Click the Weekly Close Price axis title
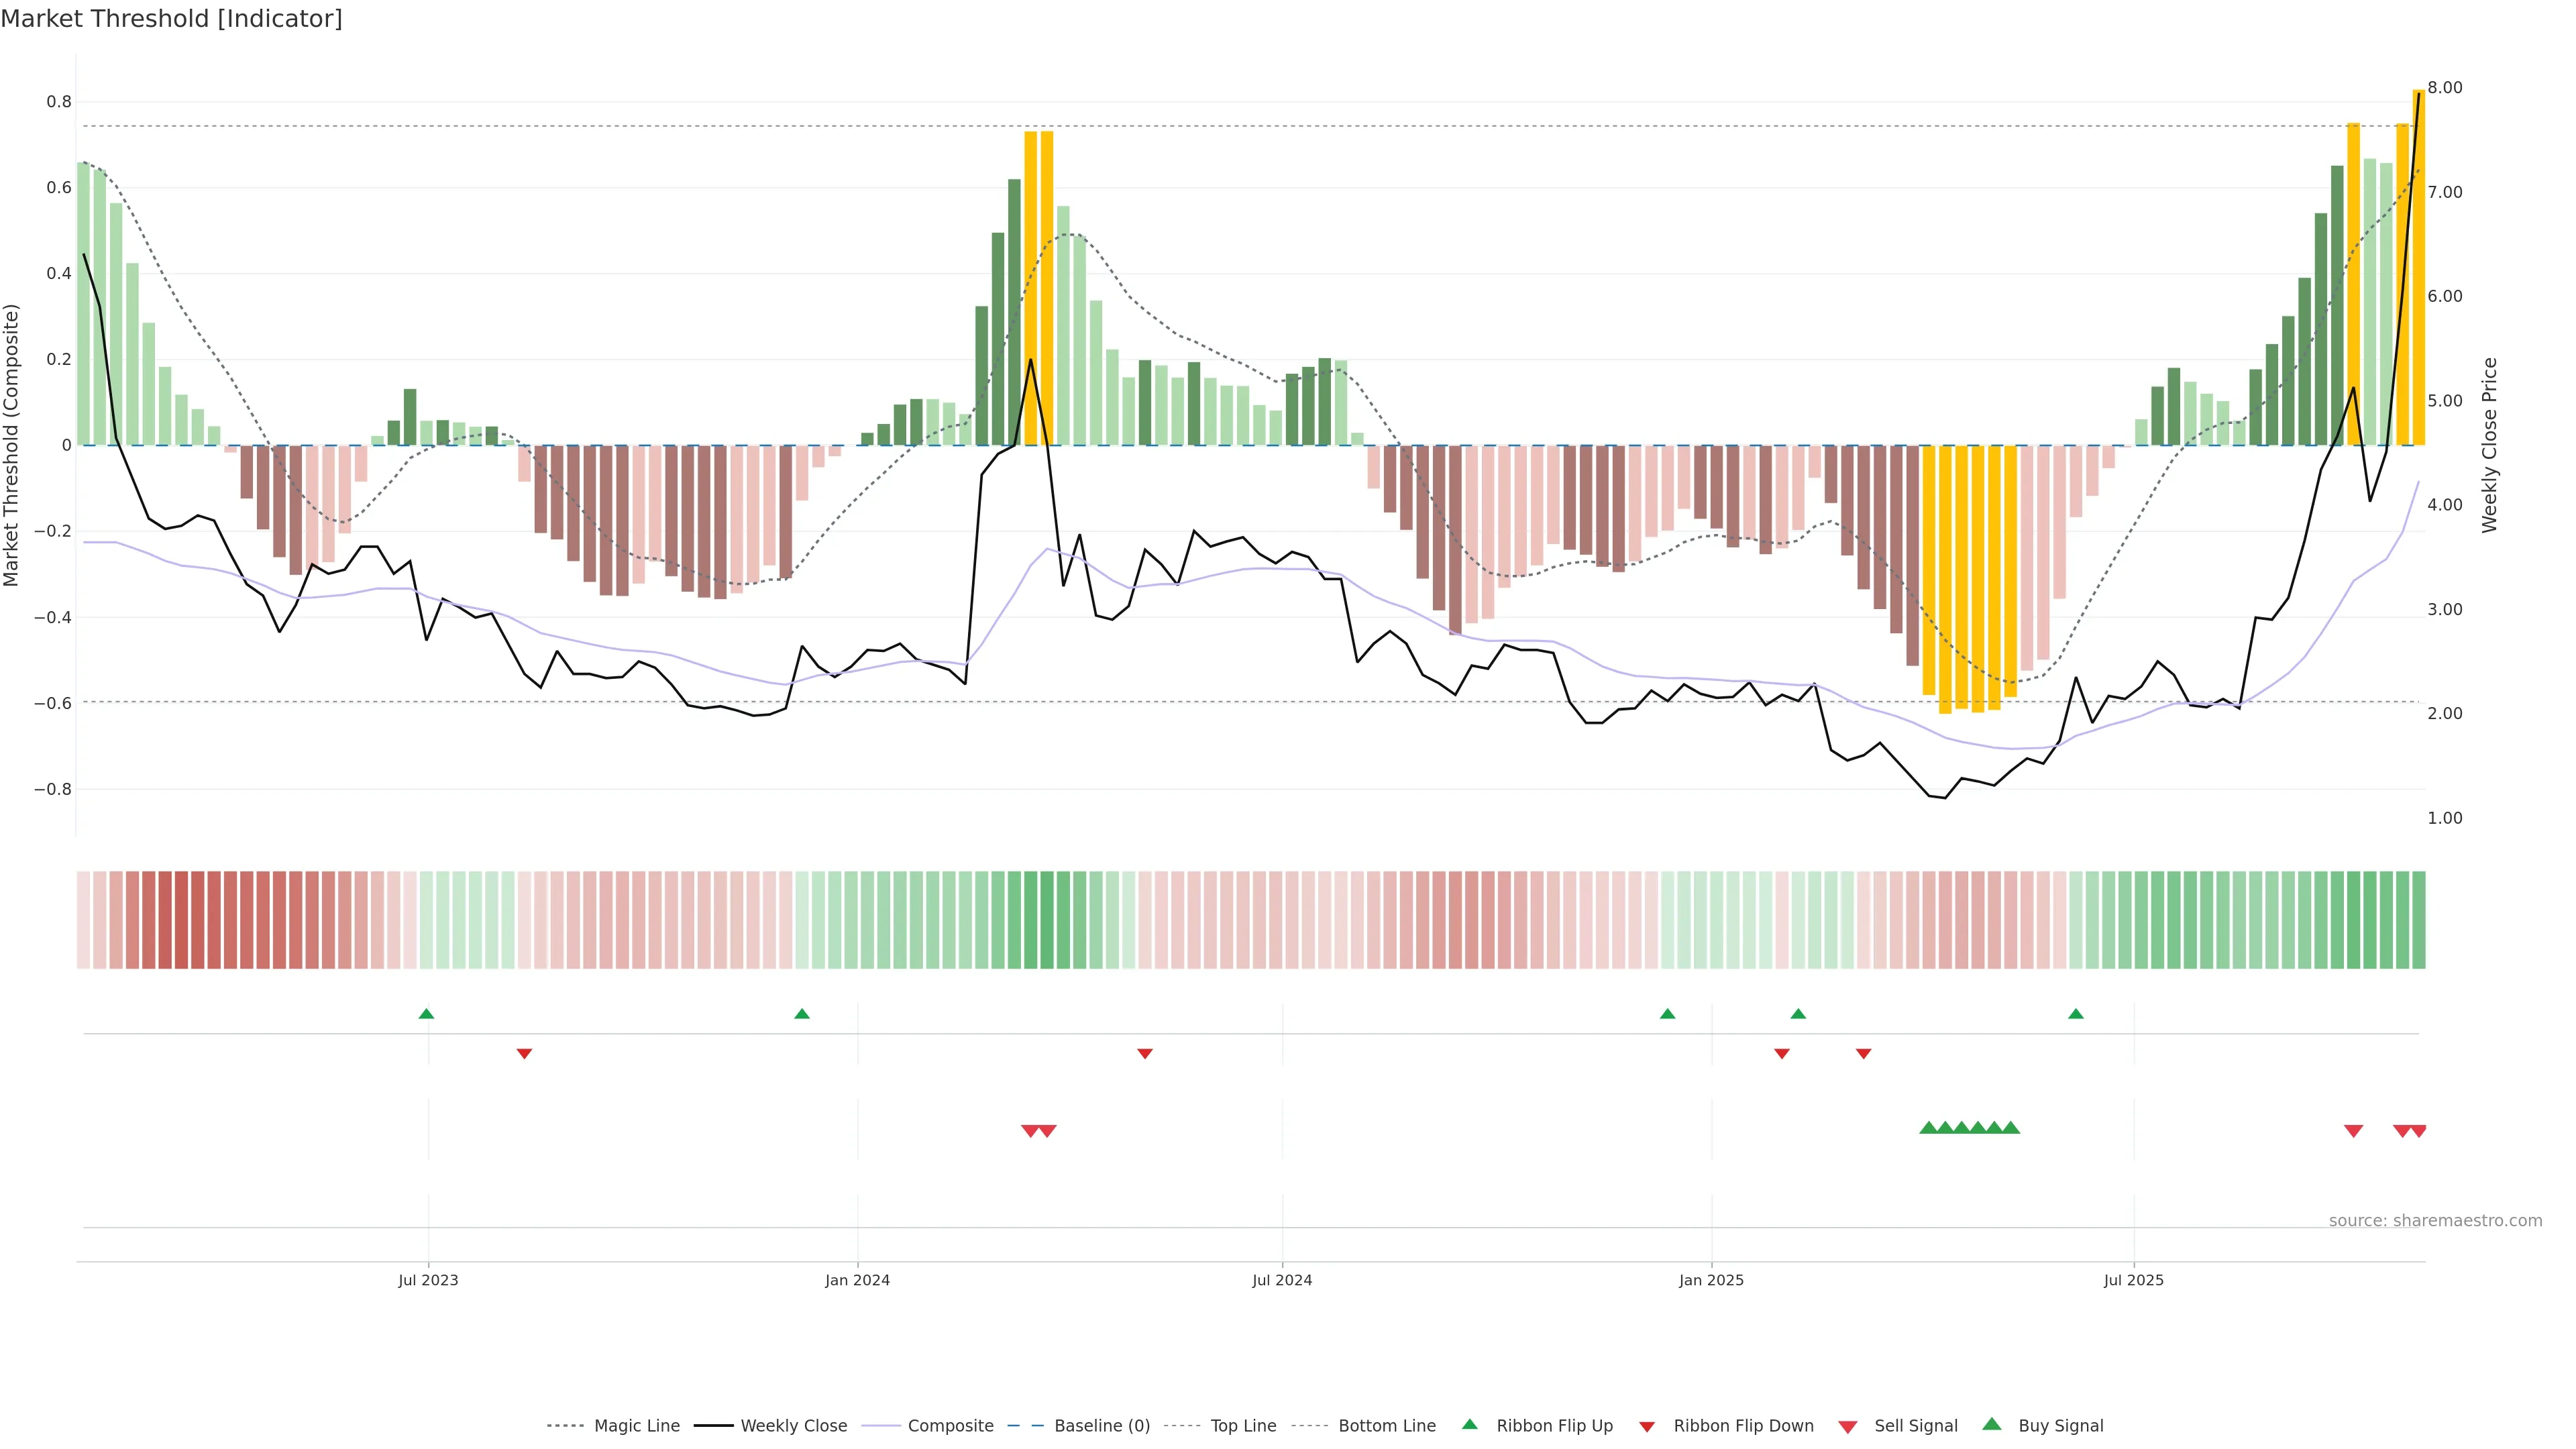Screen dimensions: 2576x1449 (2489, 445)
